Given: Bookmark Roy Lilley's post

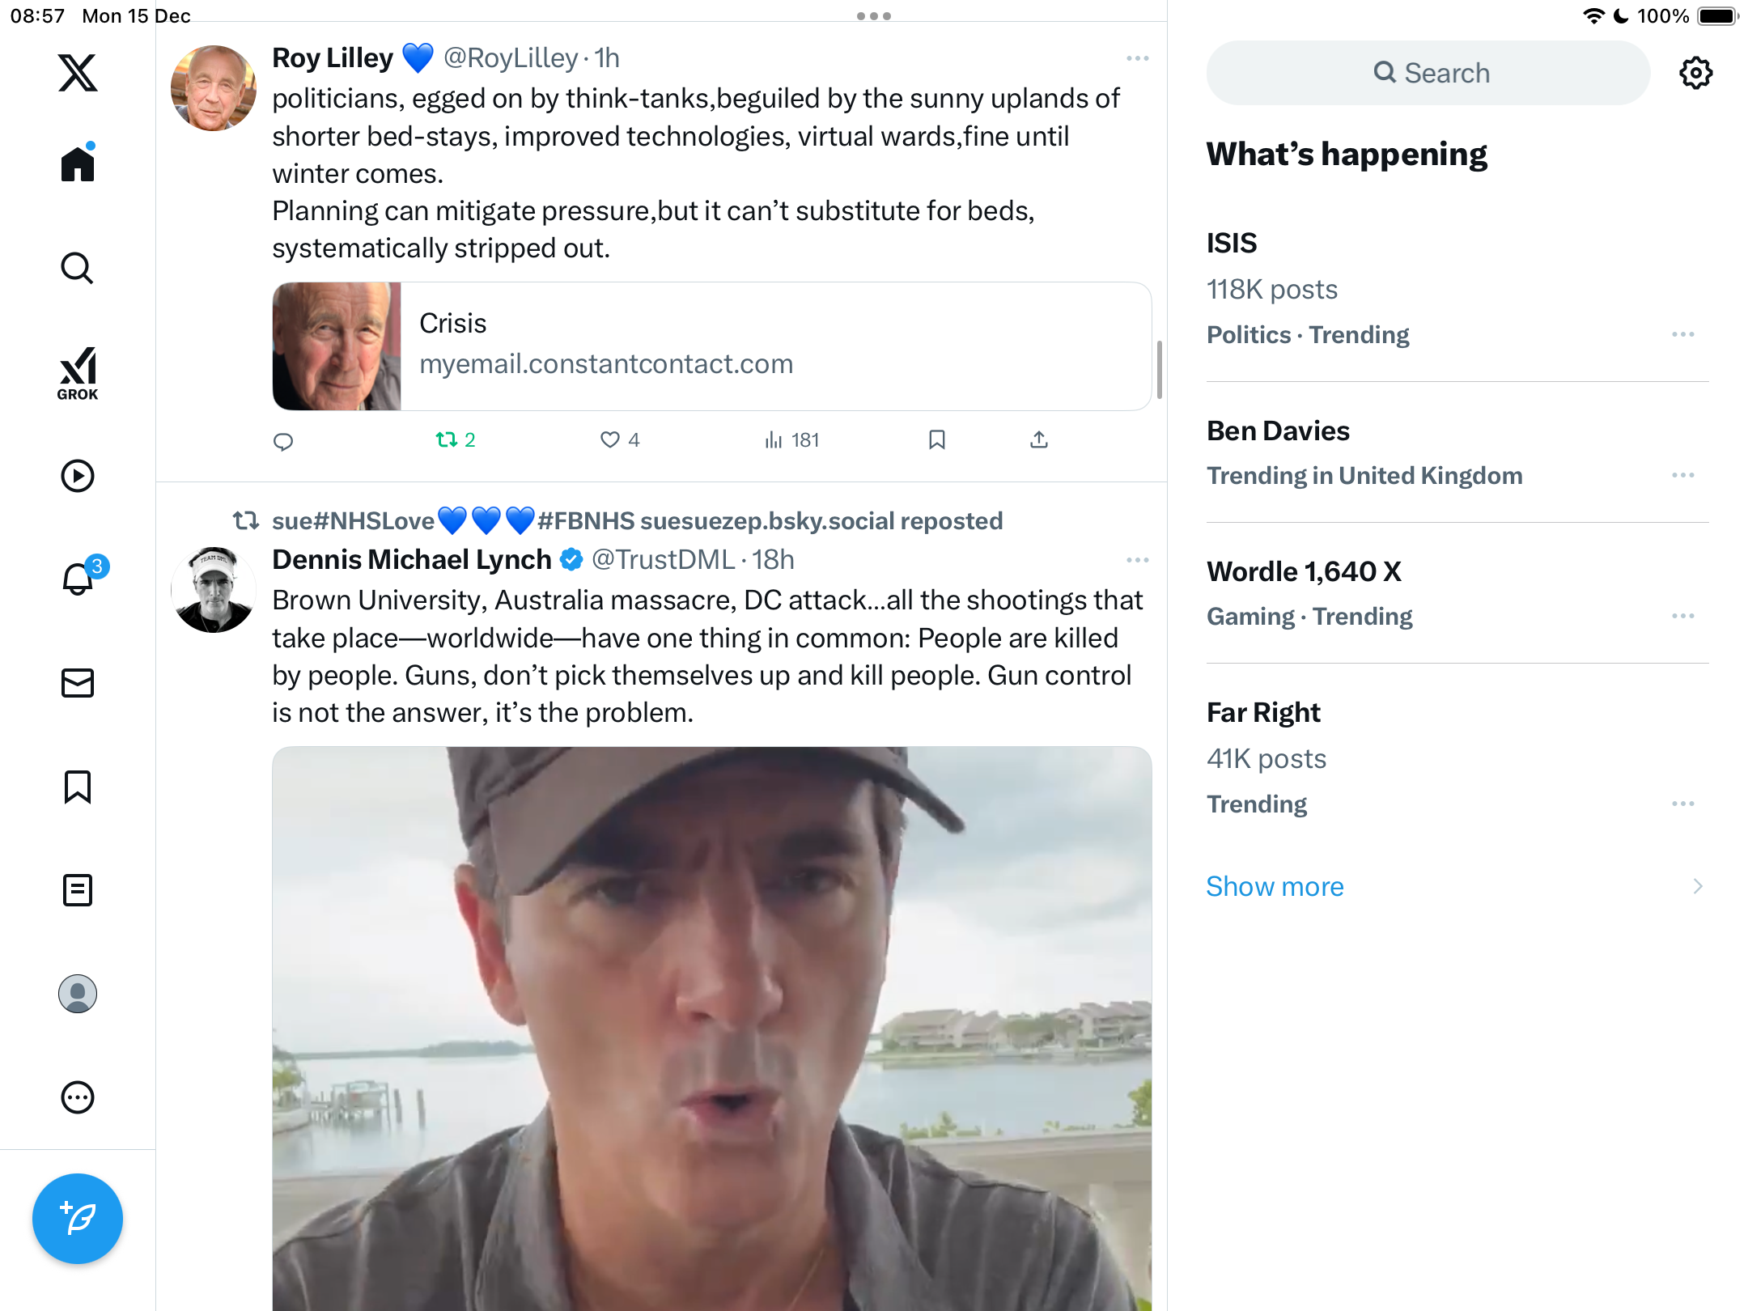Looking at the screenshot, I should coord(937,439).
